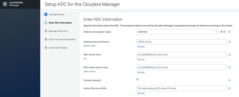Show info for KDC Admin Server Host

(229, 67)
